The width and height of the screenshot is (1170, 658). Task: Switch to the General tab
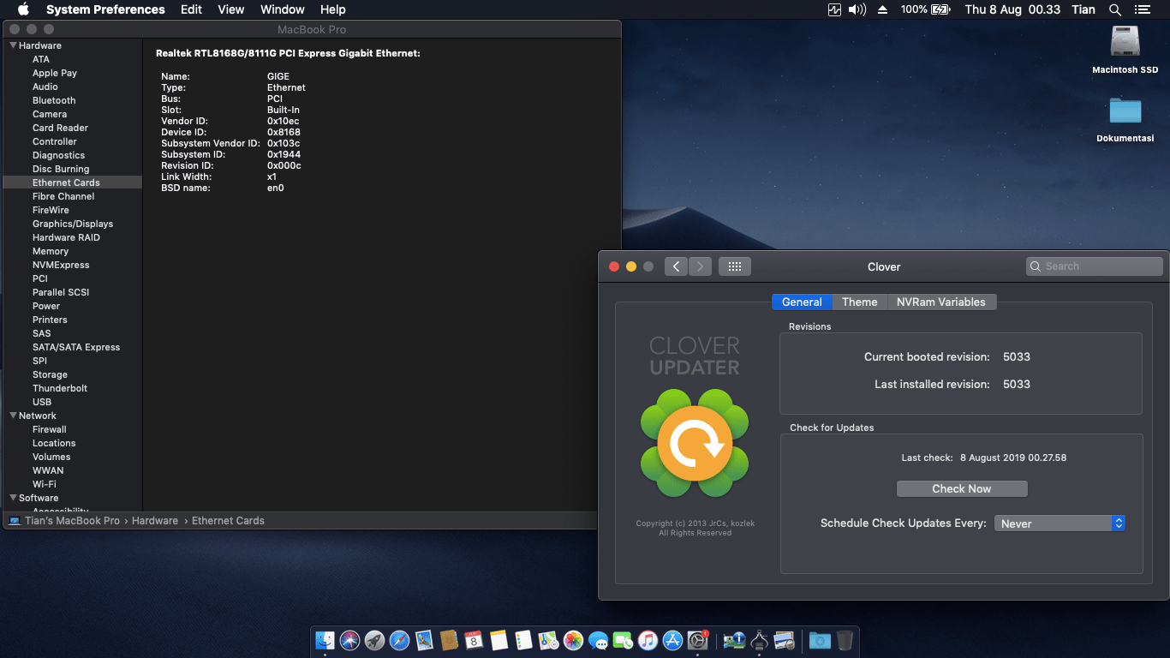click(x=802, y=302)
